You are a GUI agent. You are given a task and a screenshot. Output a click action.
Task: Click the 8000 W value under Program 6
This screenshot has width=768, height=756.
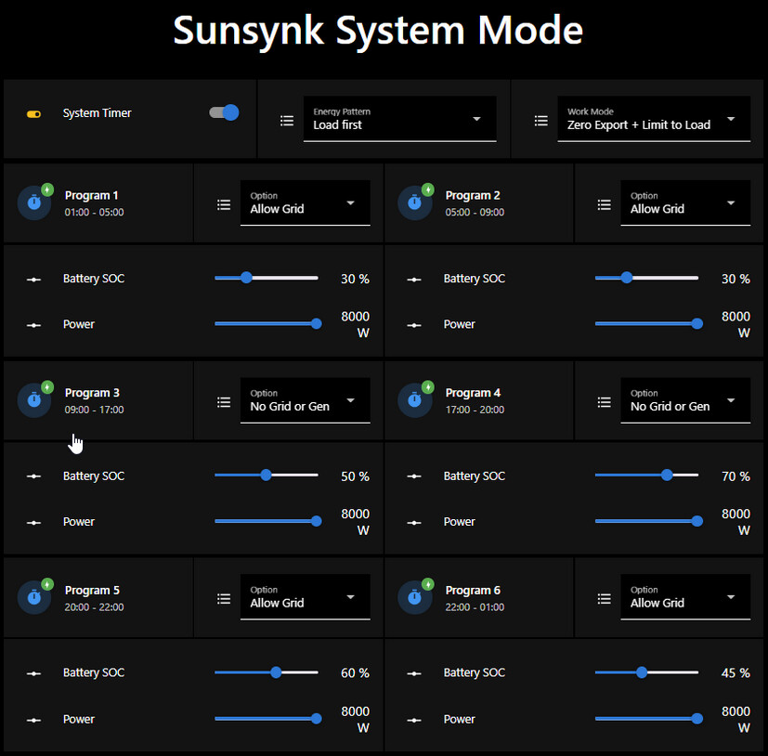point(735,718)
